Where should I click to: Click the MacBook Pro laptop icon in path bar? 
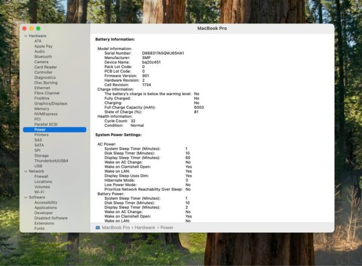click(98, 227)
